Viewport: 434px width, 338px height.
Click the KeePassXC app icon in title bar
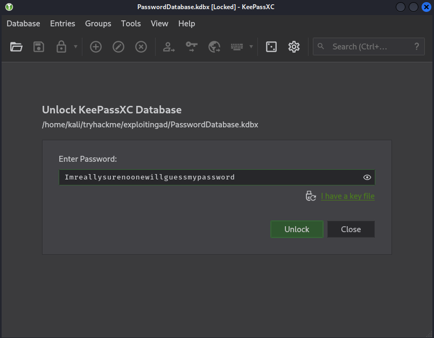9,7
